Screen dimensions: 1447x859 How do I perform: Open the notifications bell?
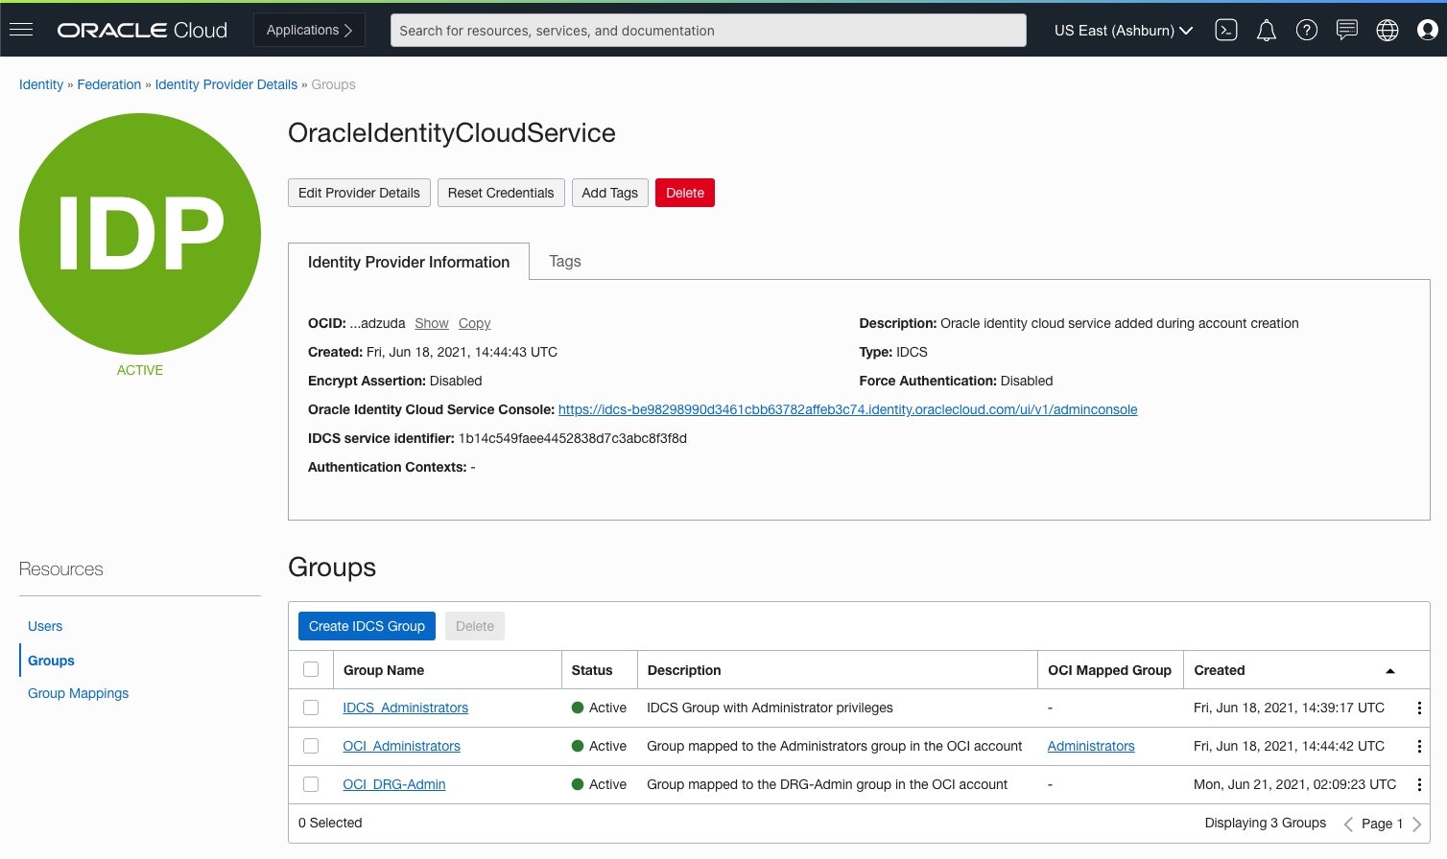point(1267,31)
